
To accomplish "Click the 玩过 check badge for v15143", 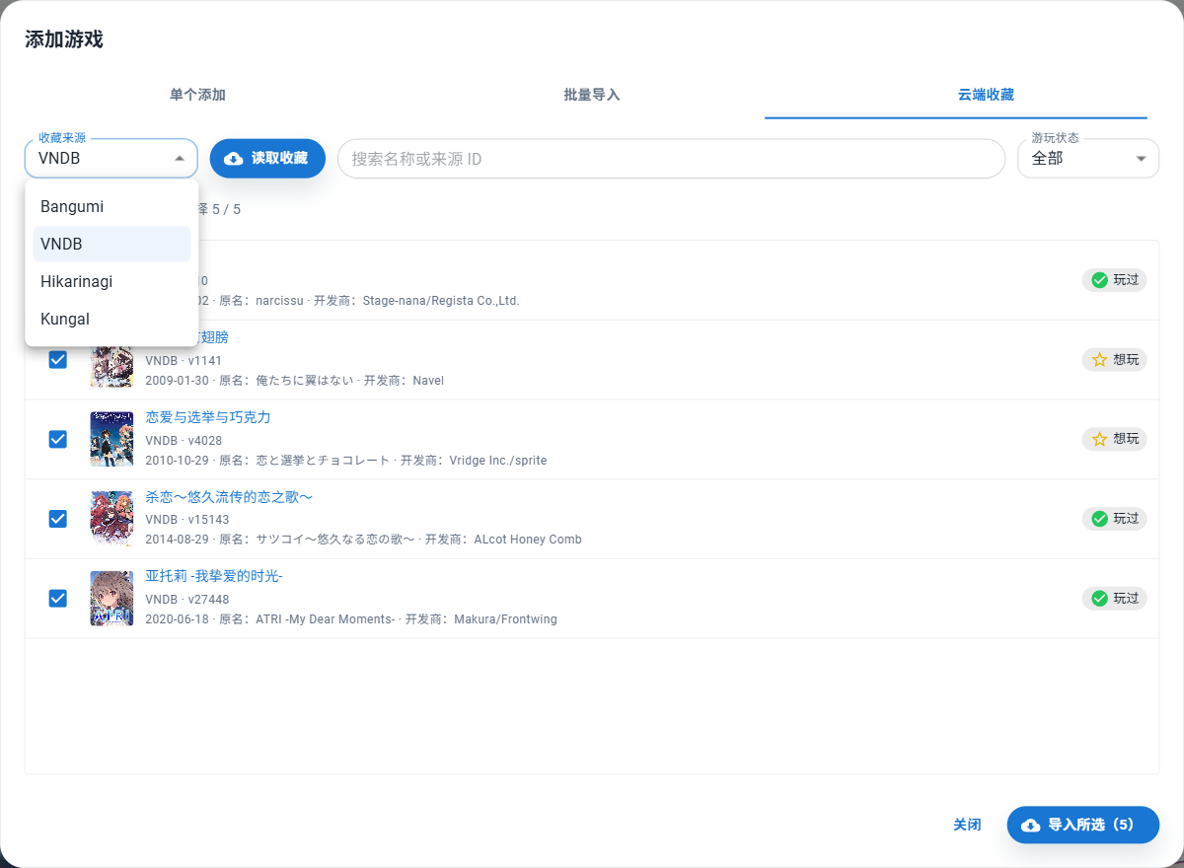I will (1114, 519).
